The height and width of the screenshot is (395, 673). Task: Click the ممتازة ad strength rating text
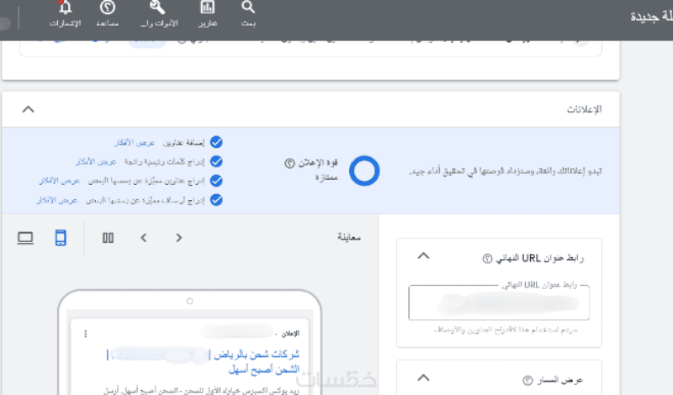click(x=326, y=177)
